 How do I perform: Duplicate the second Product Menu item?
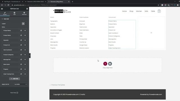pyautogui.click(x=21, y=35)
